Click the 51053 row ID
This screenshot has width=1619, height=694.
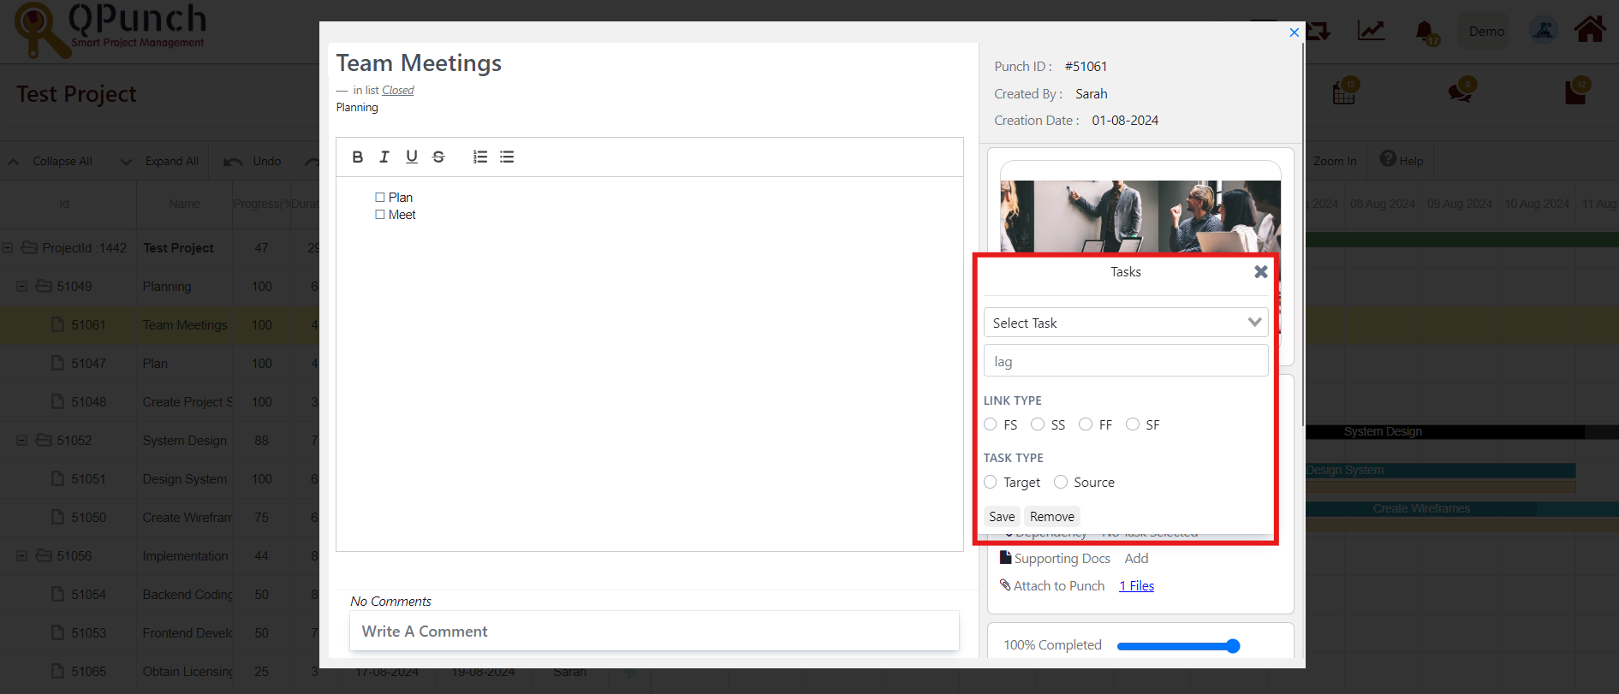(x=88, y=632)
